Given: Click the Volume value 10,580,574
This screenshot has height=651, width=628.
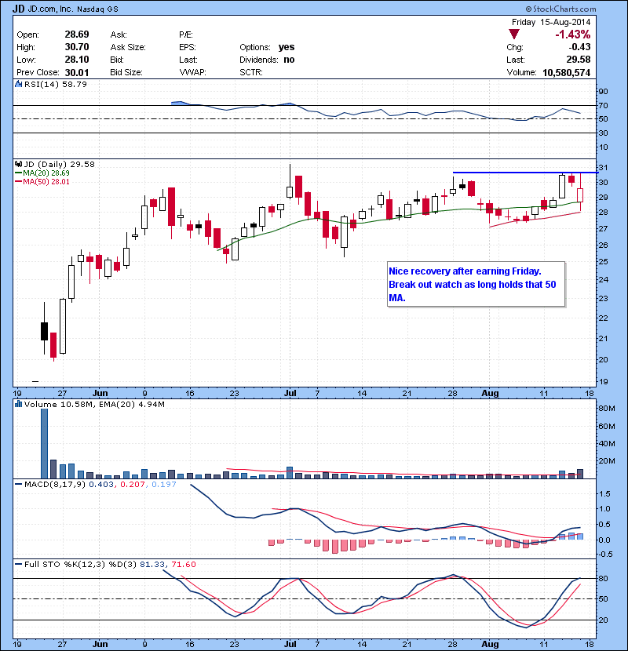Looking at the screenshot, I should coord(567,73).
